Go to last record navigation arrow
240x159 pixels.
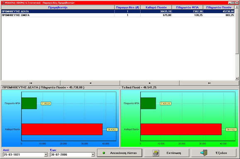coord(209,83)
